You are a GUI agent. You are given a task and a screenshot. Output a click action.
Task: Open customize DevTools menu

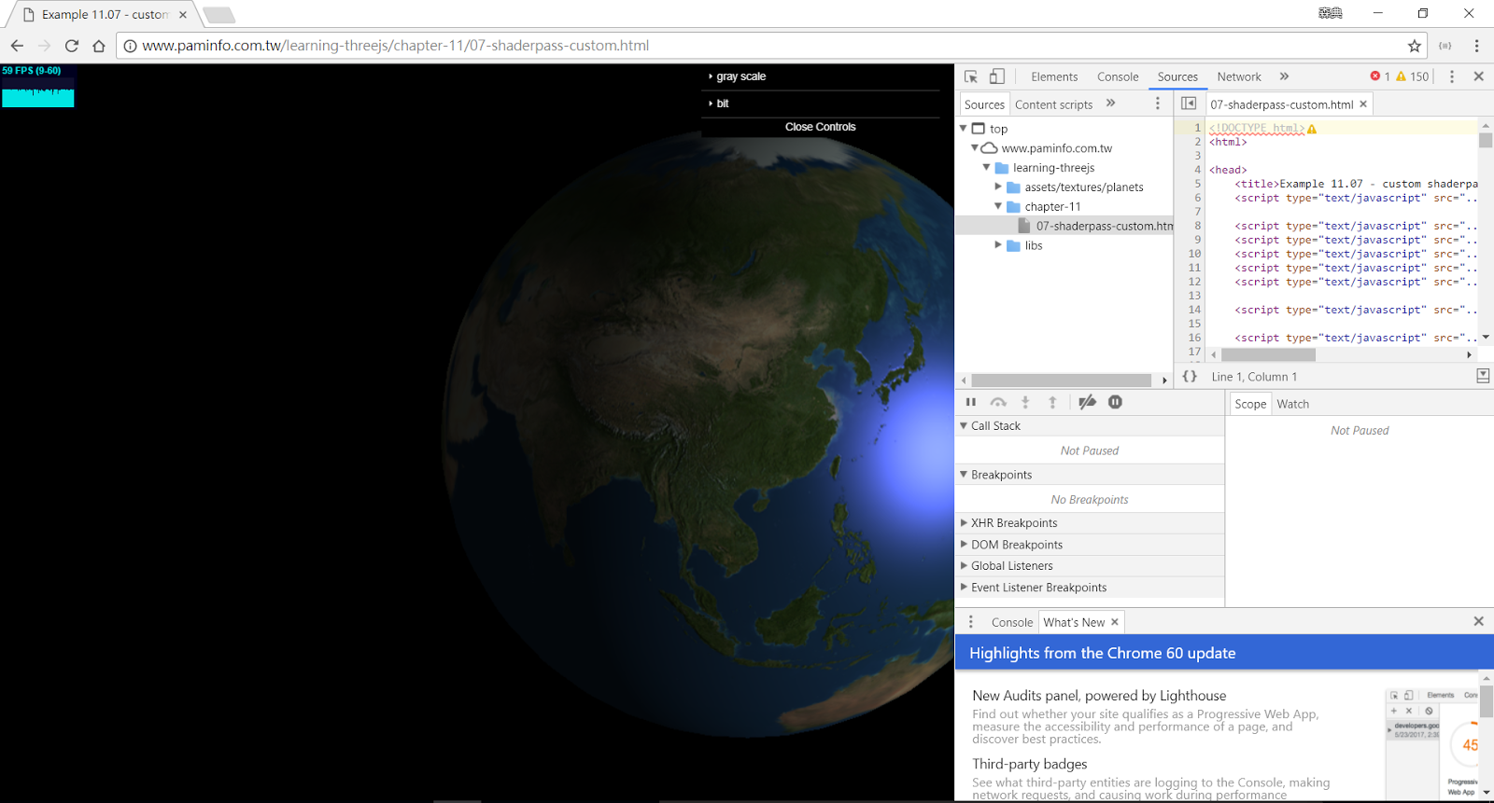(1451, 76)
